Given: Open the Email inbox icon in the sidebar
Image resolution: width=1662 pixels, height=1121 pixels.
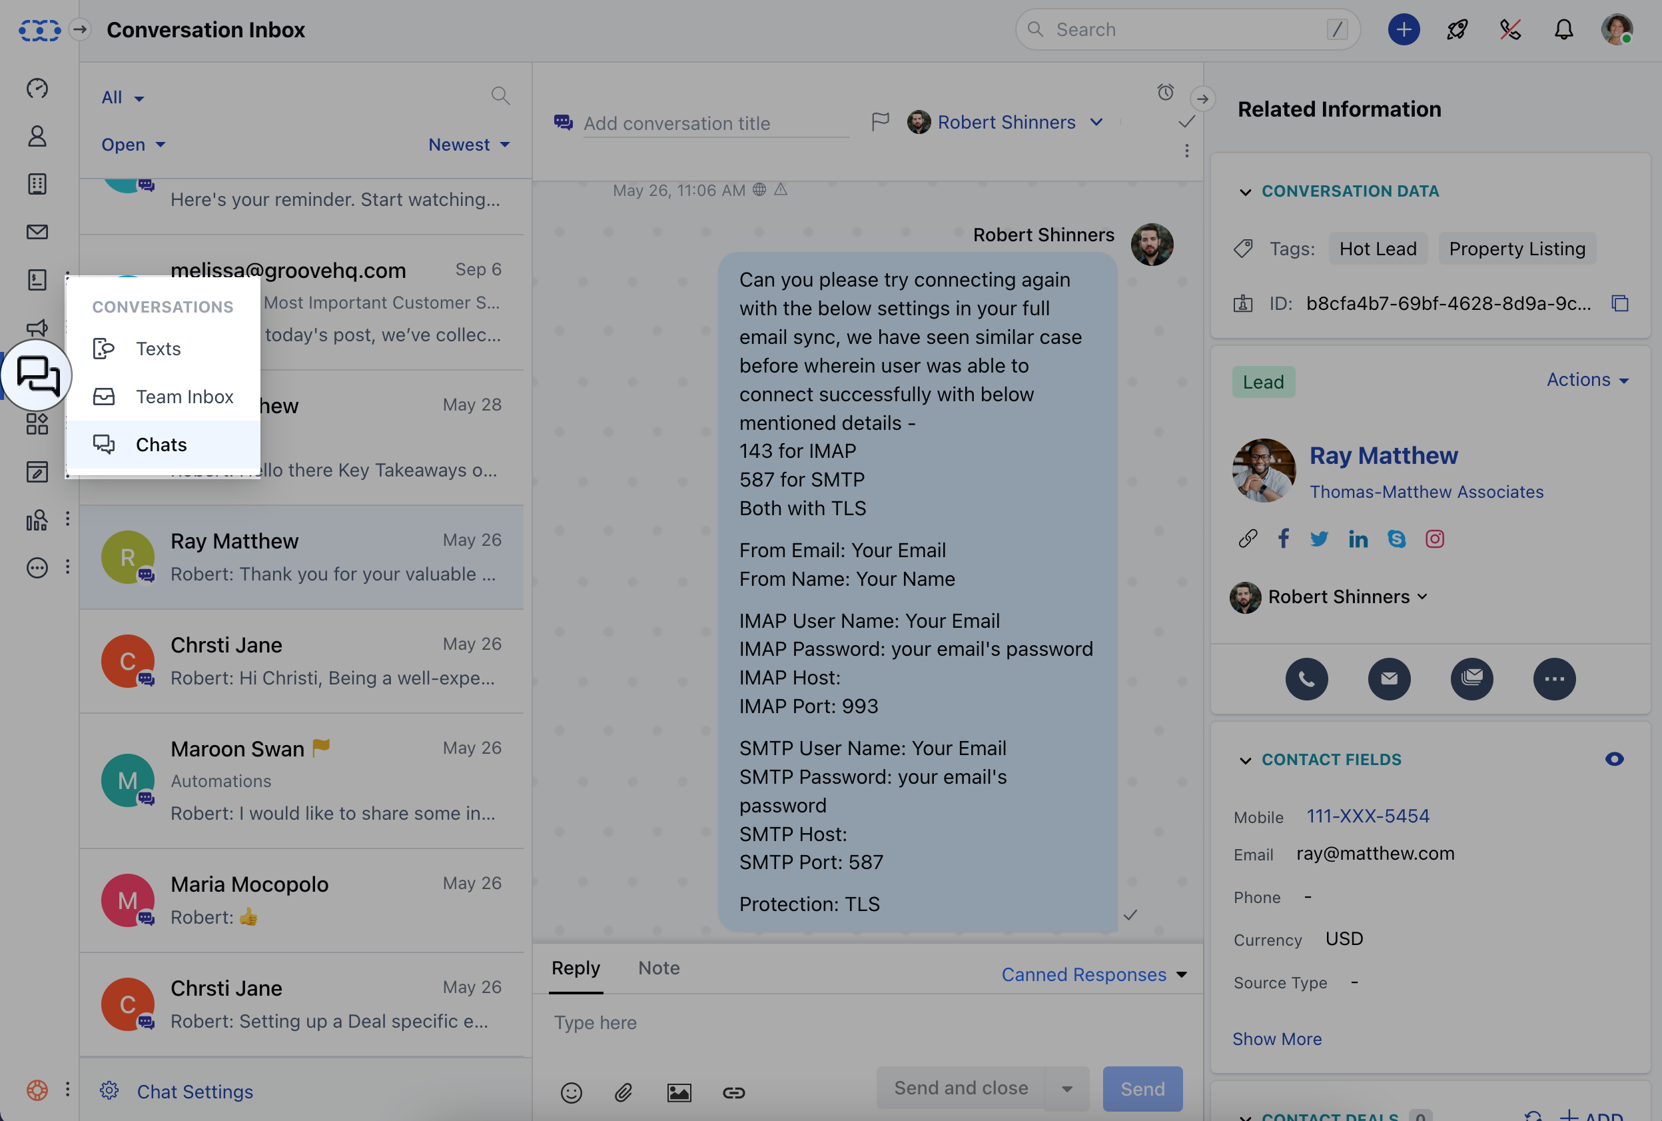Looking at the screenshot, I should point(37,232).
